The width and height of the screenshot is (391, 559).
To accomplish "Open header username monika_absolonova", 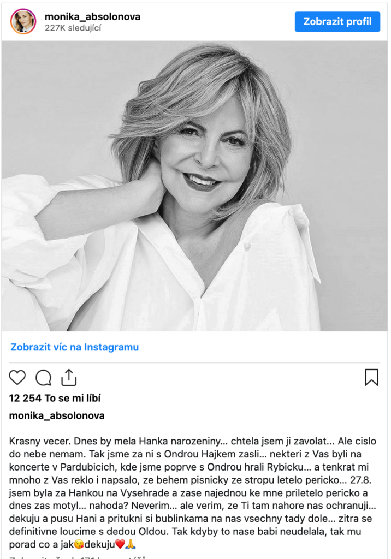I will [x=92, y=17].
